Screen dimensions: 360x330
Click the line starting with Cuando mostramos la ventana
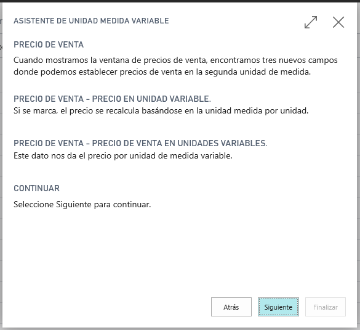tap(175, 60)
